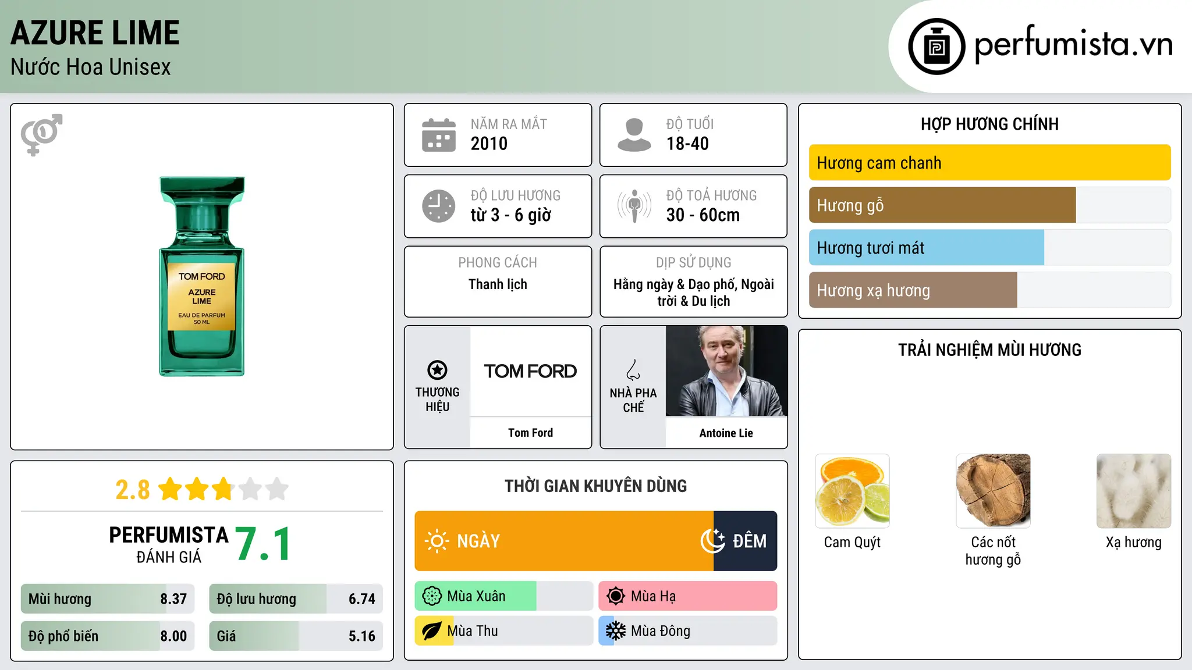Click the 2.8 star rating number
The height and width of the screenshot is (670, 1192).
point(132,490)
